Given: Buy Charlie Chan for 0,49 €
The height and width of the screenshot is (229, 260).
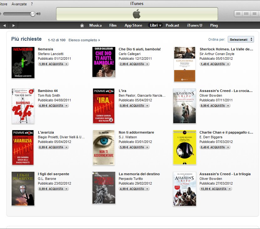Looking at the screenshot, I should 213,147.
